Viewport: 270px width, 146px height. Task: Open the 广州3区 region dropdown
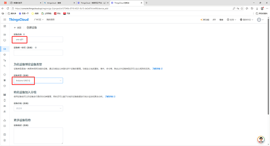tap(39, 20)
